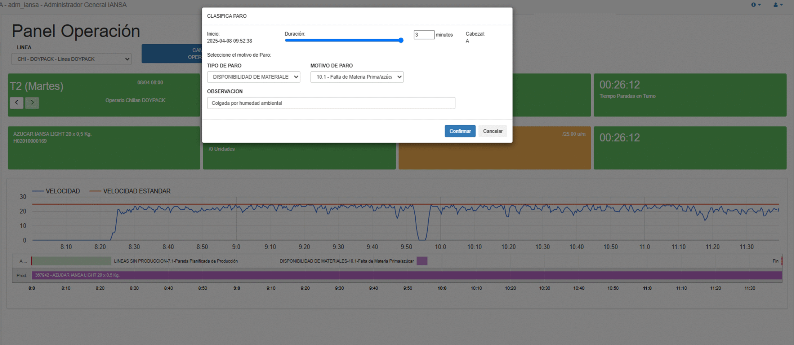Go to previous shift arrow
Image resolution: width=794 pixels, height=345 pixels.
tap(16, 103)
